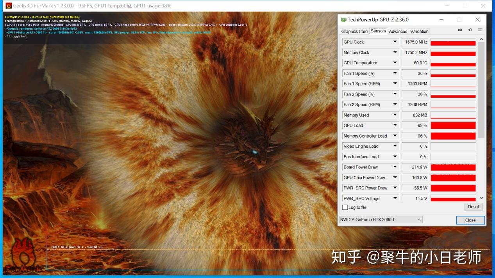The width and height of the screenshot is (495, 278).
Task: Click the Memory Clock history graph
Action: tap(453, 52)
